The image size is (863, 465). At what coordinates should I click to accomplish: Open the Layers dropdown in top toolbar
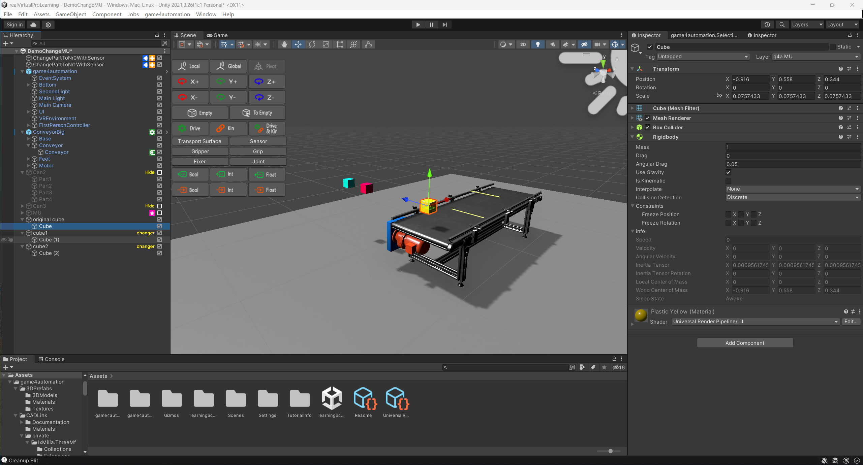click(807, 25)
